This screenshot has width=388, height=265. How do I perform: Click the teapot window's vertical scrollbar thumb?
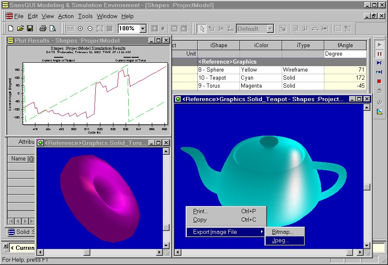(x=367, y=187)
